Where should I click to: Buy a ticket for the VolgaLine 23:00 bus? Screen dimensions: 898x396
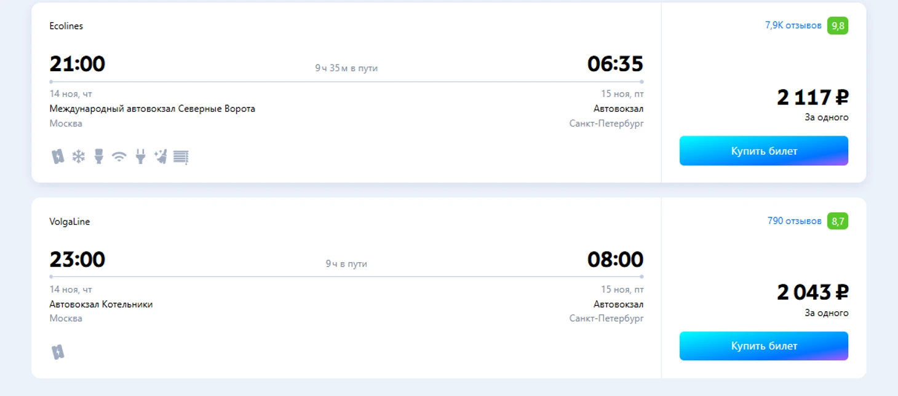click(763, 346)
